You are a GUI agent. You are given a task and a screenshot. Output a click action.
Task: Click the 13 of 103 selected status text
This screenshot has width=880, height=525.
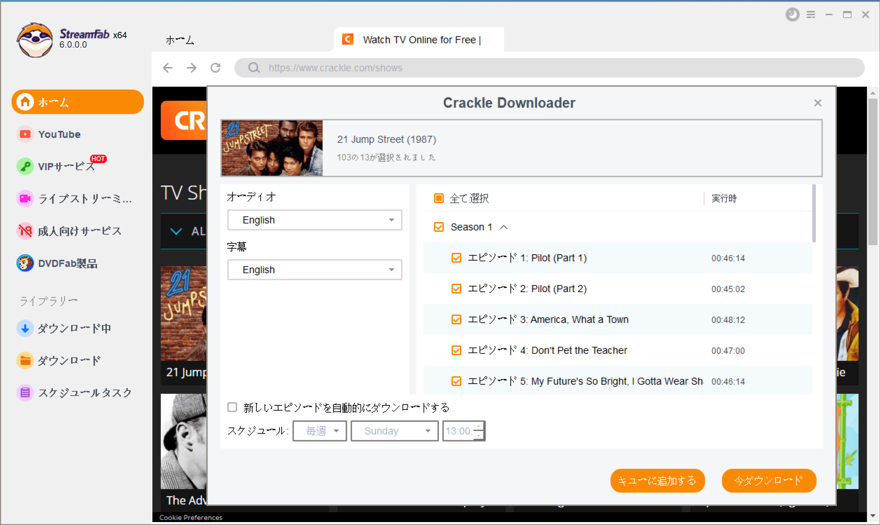386,157
